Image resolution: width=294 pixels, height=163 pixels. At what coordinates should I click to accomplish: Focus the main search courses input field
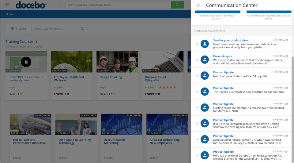[x=119, y=5]
